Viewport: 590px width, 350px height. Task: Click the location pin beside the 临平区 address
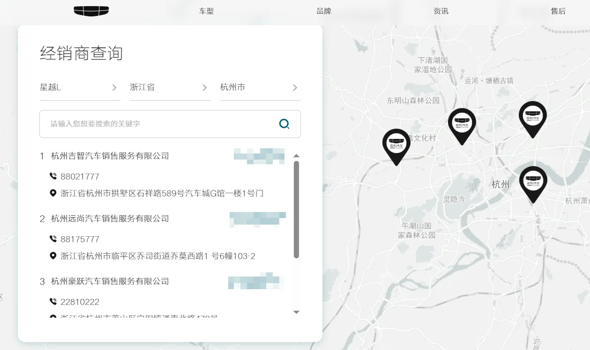coord(53,255)
